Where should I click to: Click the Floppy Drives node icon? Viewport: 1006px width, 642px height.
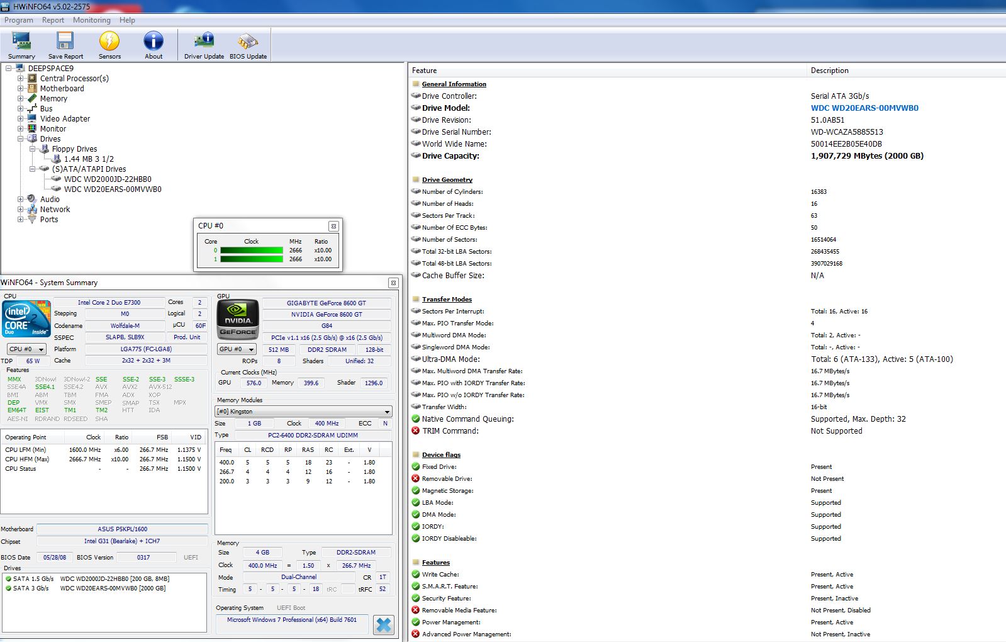pyautogui.click(x=44, y=149)
